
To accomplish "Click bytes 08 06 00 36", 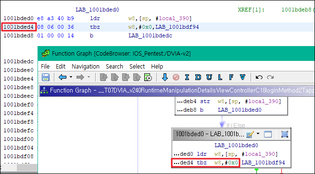I will pos(56,27).
